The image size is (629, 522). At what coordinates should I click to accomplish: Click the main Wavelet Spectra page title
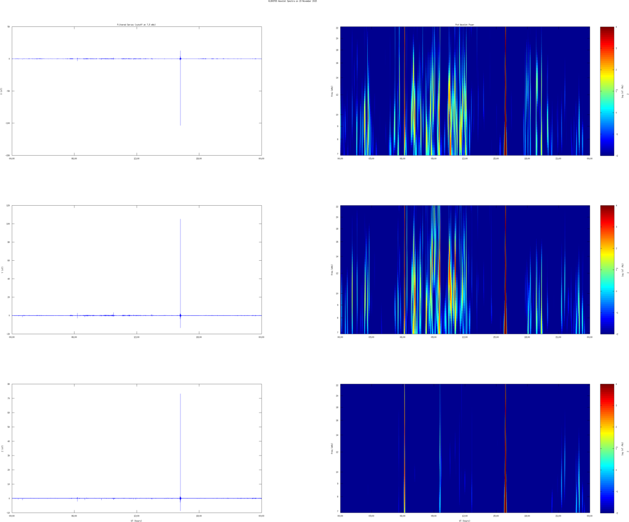click(293, 1)
